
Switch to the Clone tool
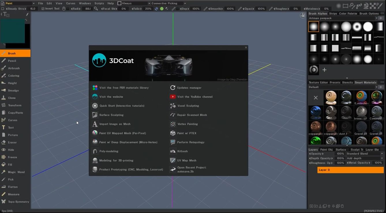(x=15, y=98)
